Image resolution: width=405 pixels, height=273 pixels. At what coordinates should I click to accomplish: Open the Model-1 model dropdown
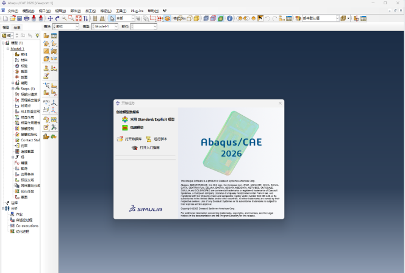point(104,27)
